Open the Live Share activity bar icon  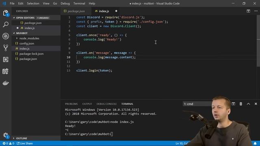pos(5,71)
